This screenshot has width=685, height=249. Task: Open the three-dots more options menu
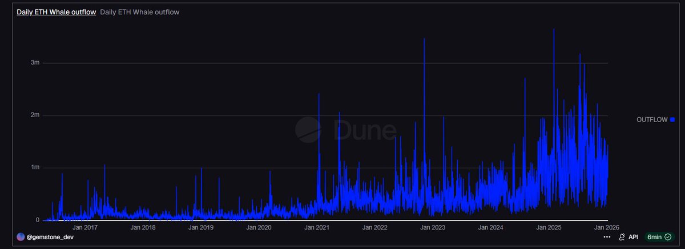point(606,236)
